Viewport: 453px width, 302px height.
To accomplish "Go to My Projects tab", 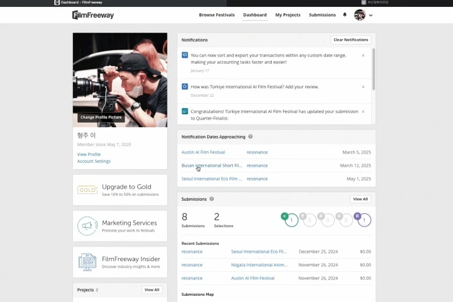I will [288, 14].
